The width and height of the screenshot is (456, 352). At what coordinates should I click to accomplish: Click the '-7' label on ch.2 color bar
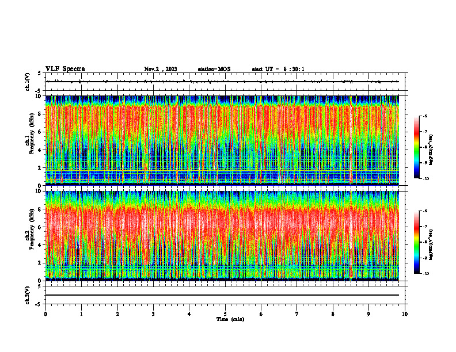pyautogui.click(x=425, y=227)
